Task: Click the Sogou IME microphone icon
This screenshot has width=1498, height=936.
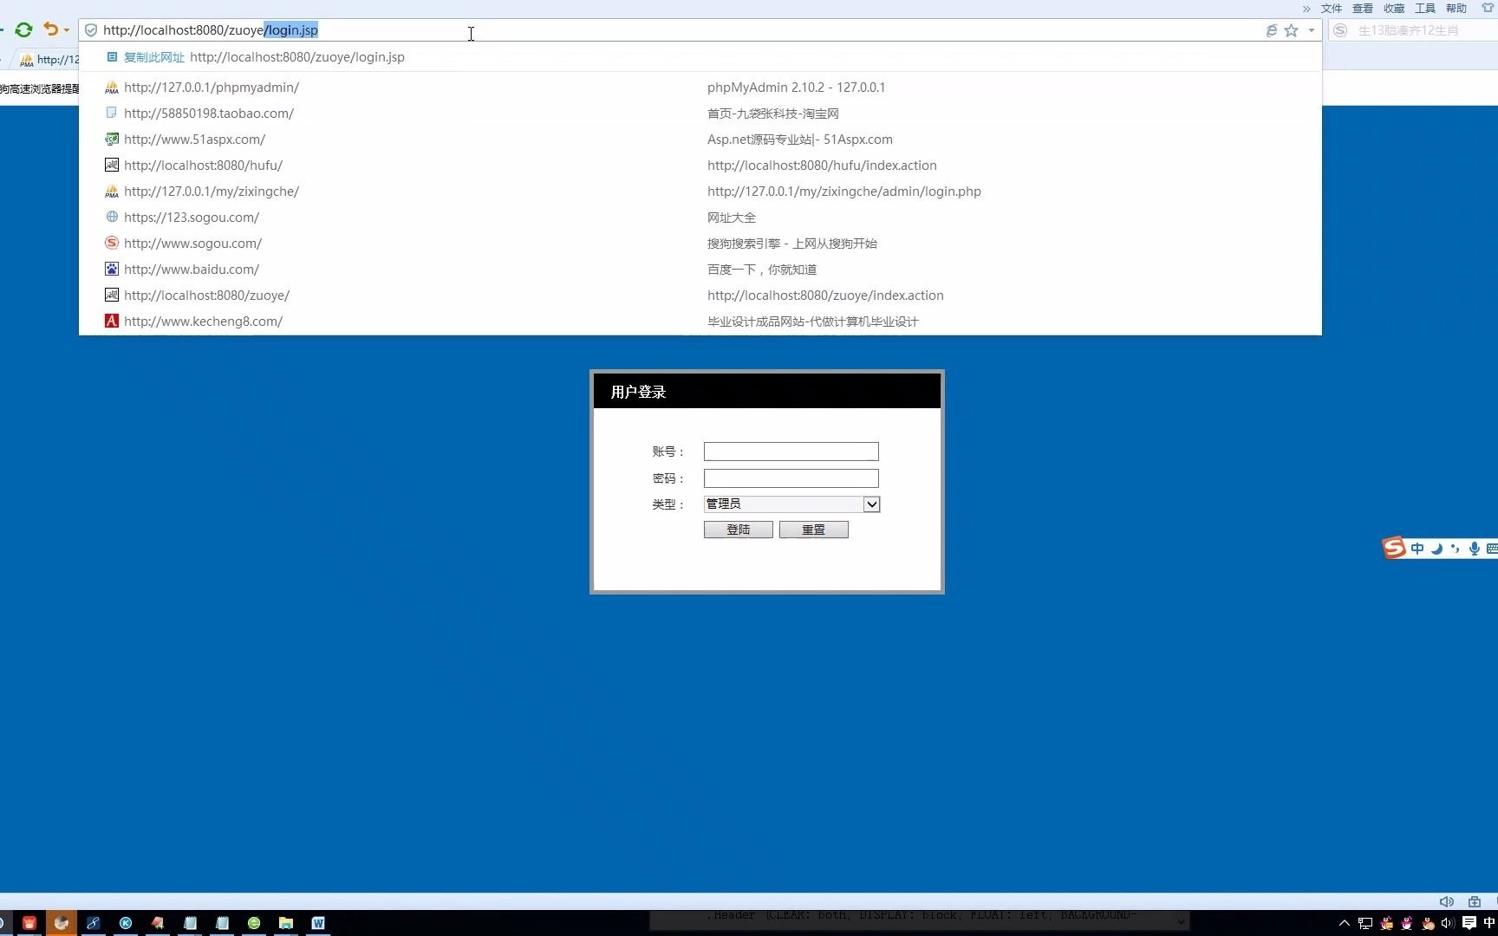Action: pyautogui.click(x=1475, y=549)
